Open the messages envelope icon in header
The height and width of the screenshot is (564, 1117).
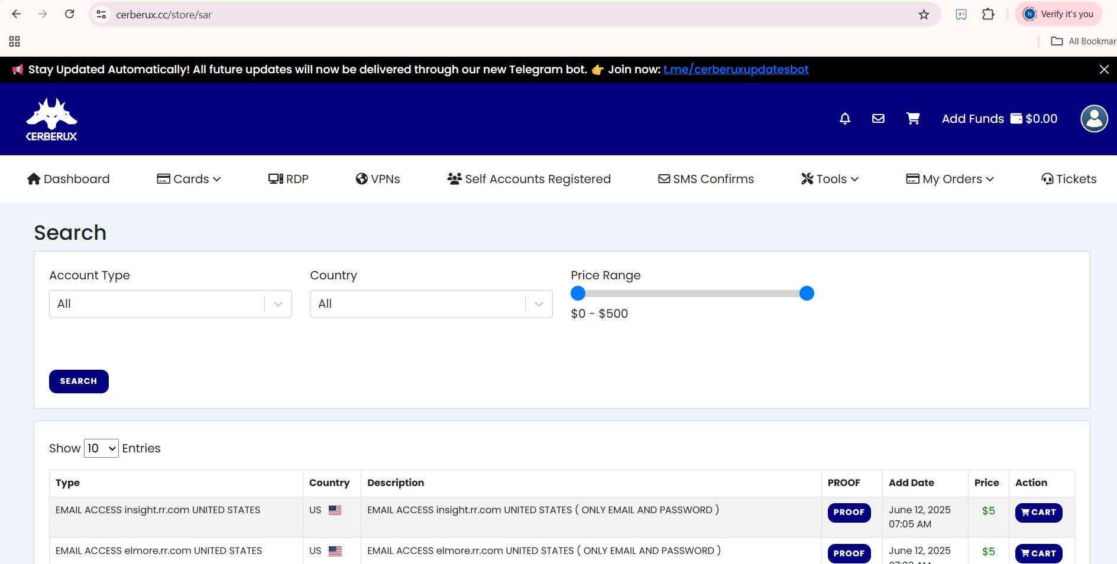pyautogui.click(x=878, y=119)
